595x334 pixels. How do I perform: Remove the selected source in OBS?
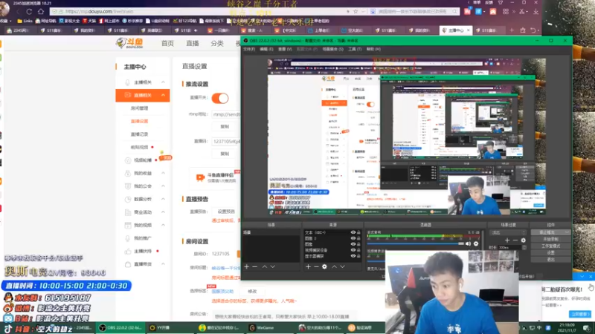tap(316, 266)
